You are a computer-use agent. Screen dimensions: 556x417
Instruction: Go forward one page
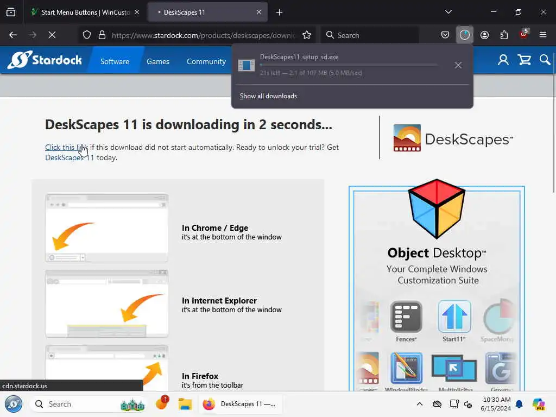click(33, 35)
